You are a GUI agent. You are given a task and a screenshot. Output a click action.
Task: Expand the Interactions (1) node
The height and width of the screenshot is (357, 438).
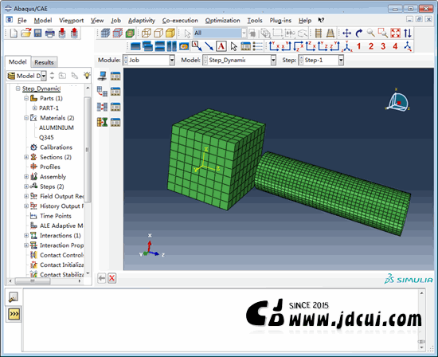(x=26, y=235)
